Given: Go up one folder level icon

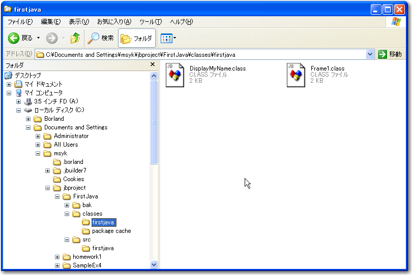Looking at the screenshot, I should pyautogui.click(x=75, y=38).
